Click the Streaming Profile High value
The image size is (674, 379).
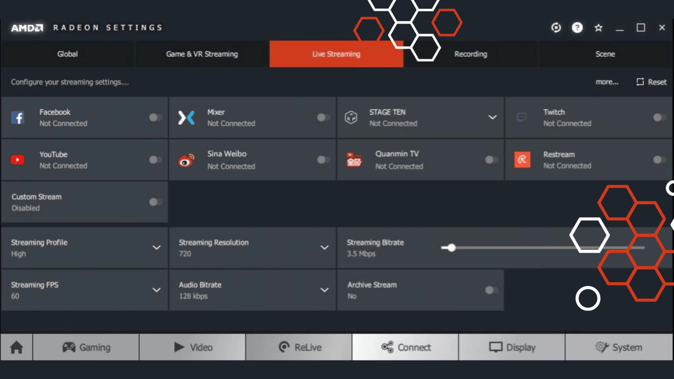(18, 254)
